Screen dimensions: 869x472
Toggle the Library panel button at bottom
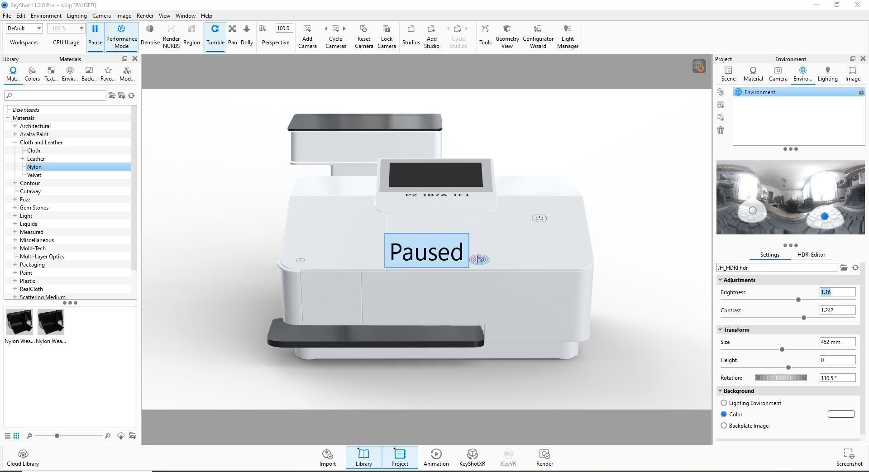coord(363,458)
